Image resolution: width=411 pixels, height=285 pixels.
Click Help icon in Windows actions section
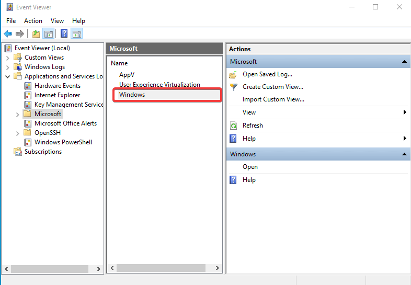(233, 180)
